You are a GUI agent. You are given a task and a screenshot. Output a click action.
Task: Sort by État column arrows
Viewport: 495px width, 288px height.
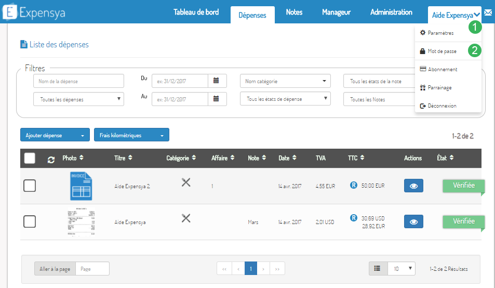(x=451, y=158)
